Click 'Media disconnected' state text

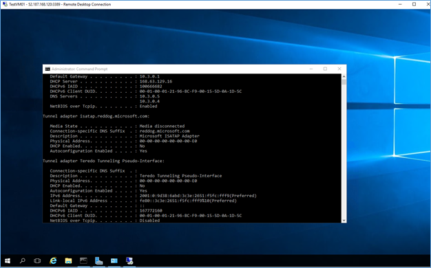coord(162,126)
